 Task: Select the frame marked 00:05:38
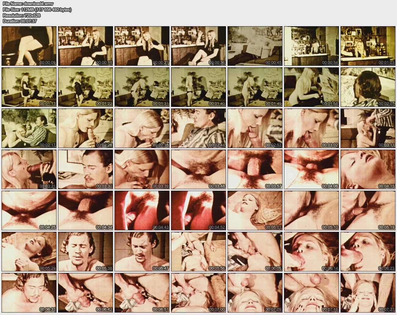point(86,252)
